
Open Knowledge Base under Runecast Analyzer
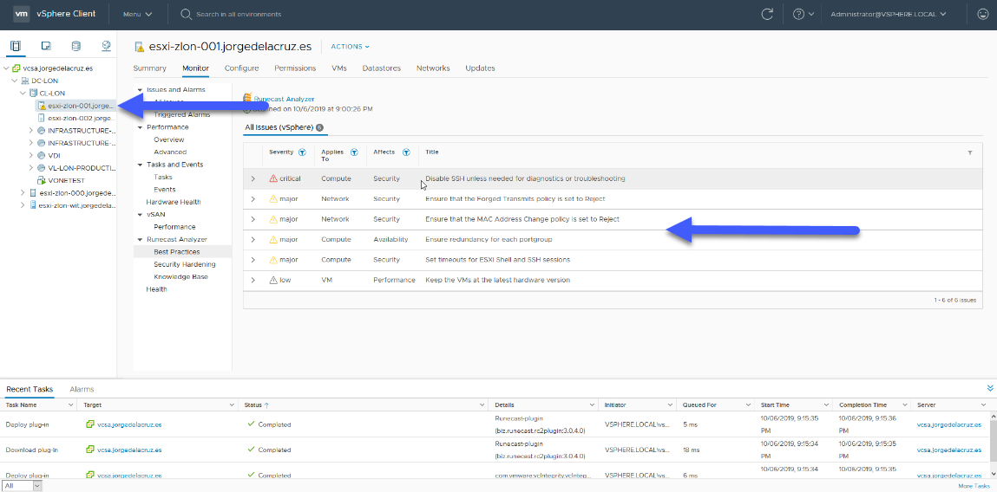click(x=180, y=277)
